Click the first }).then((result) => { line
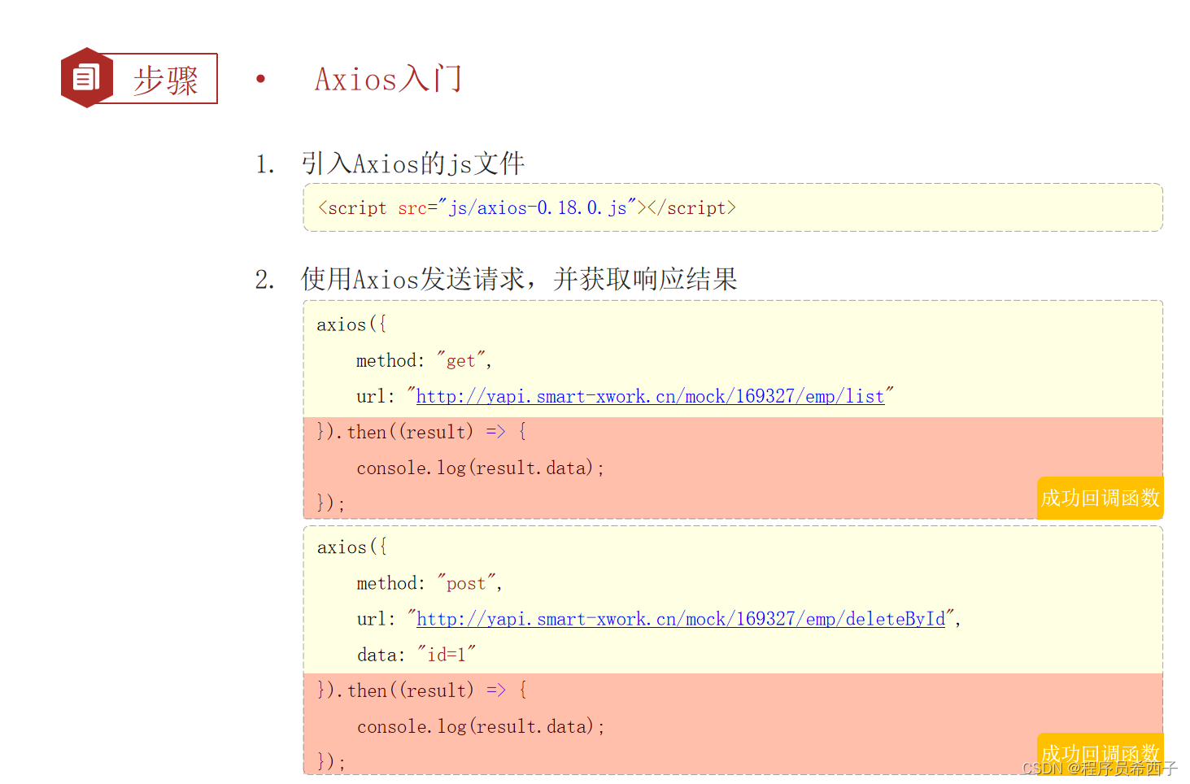 [x=421, y=432]
